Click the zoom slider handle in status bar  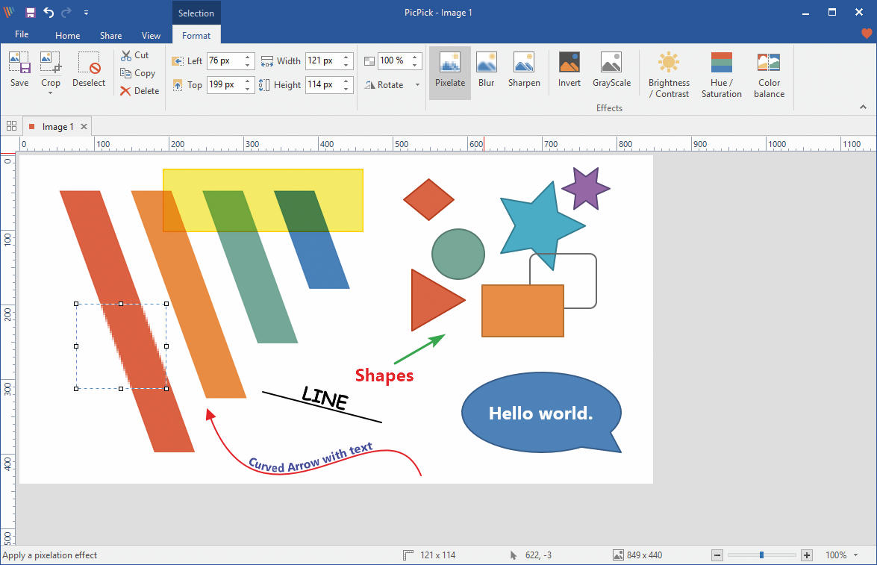[x=761, y=555]
